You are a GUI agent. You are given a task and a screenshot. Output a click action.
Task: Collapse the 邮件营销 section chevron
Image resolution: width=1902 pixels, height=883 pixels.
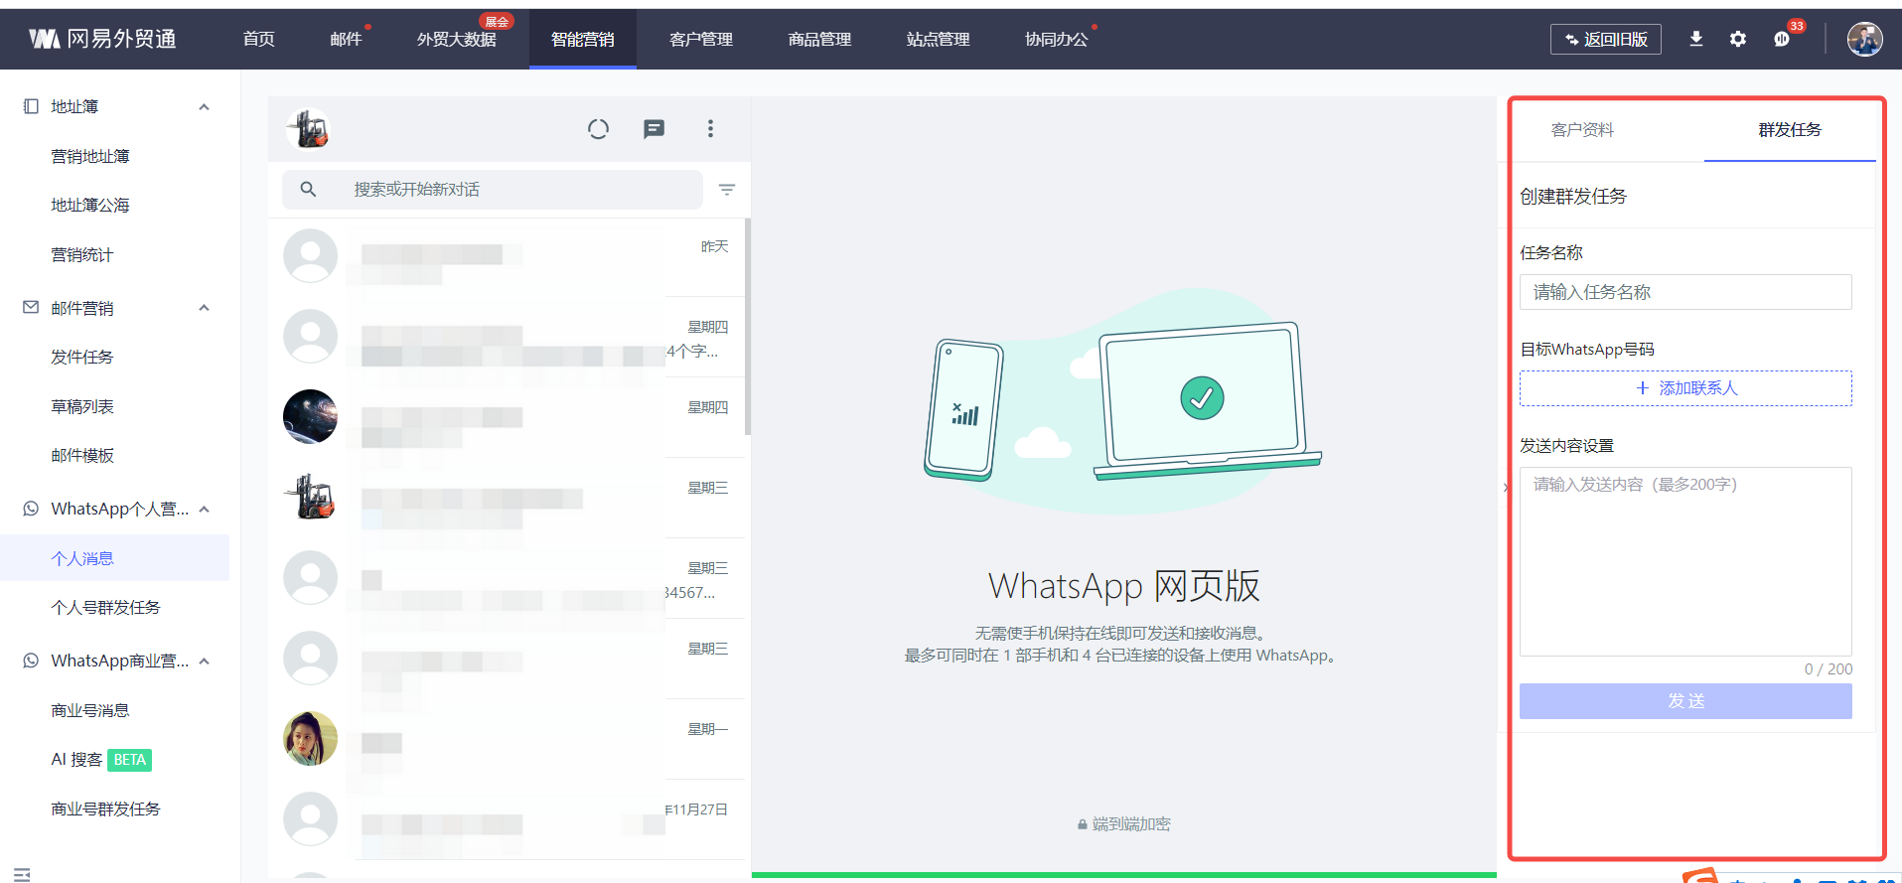[205, 308]
